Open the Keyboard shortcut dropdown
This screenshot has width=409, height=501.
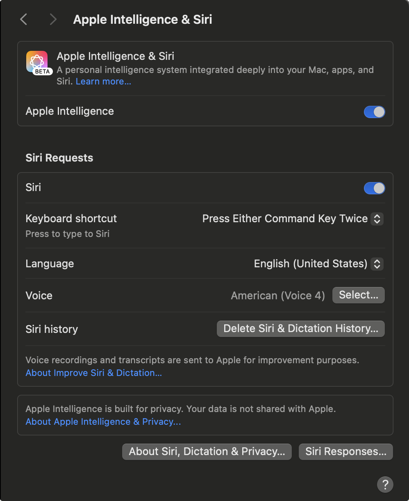click(293, 219)
